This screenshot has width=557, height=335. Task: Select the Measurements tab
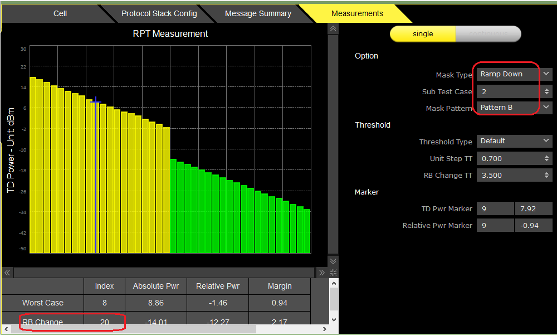click(357, 13)
